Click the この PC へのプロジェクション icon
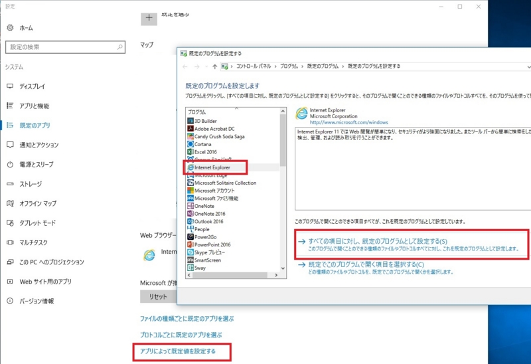The height and width of the screenshot is (364, 531). click(10, 262)
